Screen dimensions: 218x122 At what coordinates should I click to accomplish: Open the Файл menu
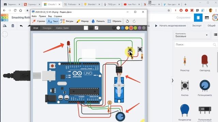(x=34, y=16)
